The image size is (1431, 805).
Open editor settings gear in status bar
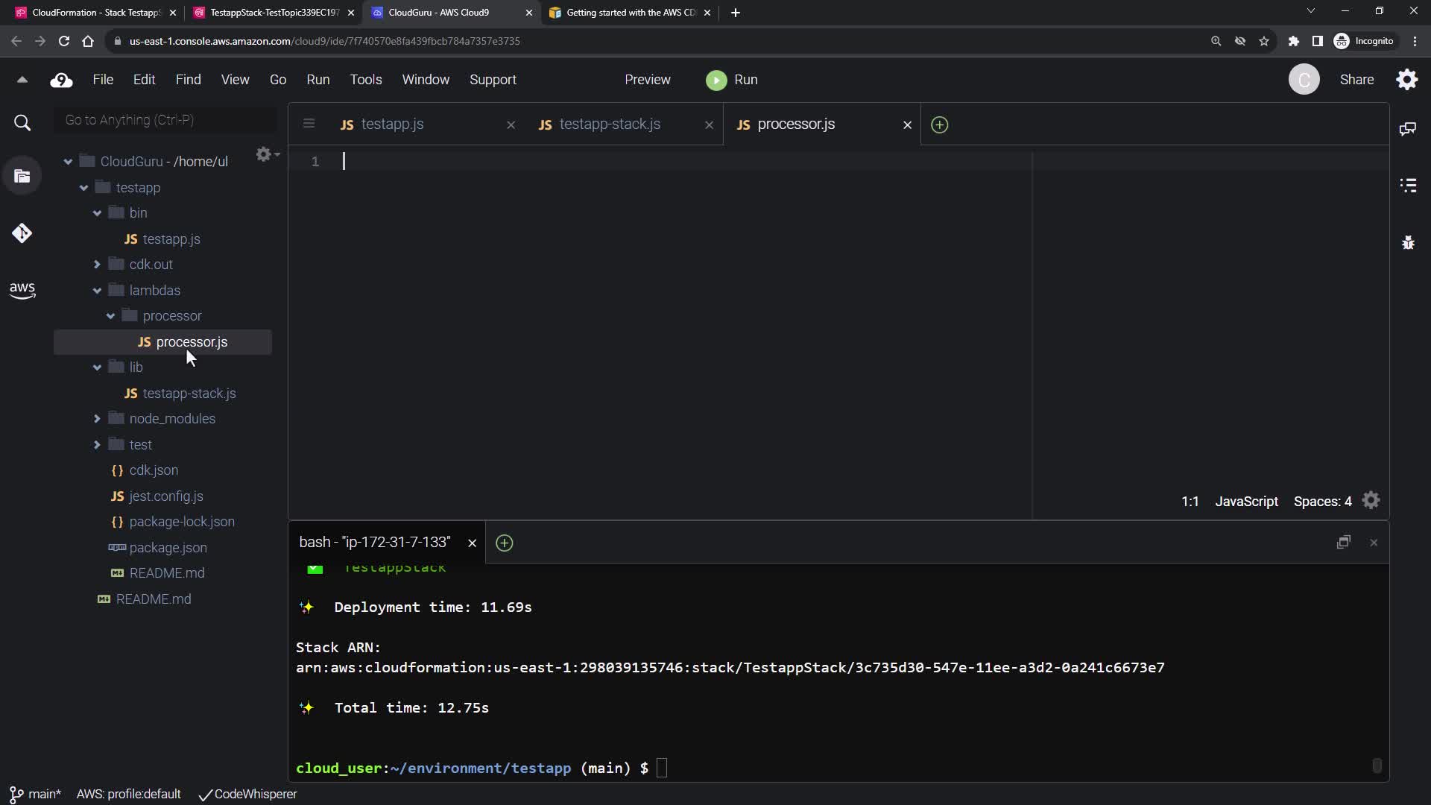pyautogui.click(x=1371, y=501)
